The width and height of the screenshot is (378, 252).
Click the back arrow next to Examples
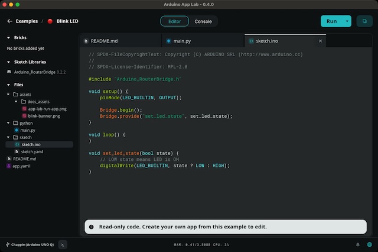(9, 21)
